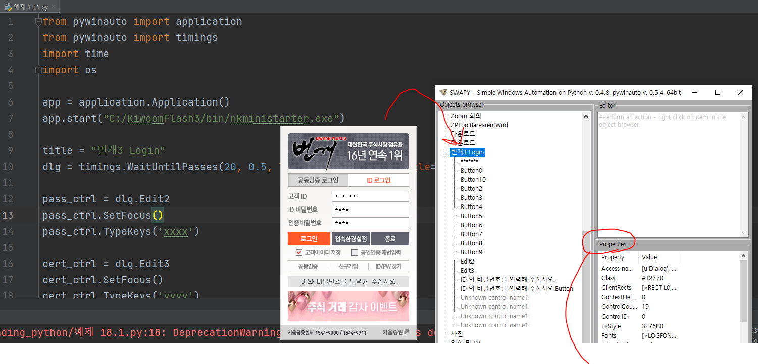Click the DeprecationWarning message in console
This screenshot has width=758, height=364.
pos(227,333)
